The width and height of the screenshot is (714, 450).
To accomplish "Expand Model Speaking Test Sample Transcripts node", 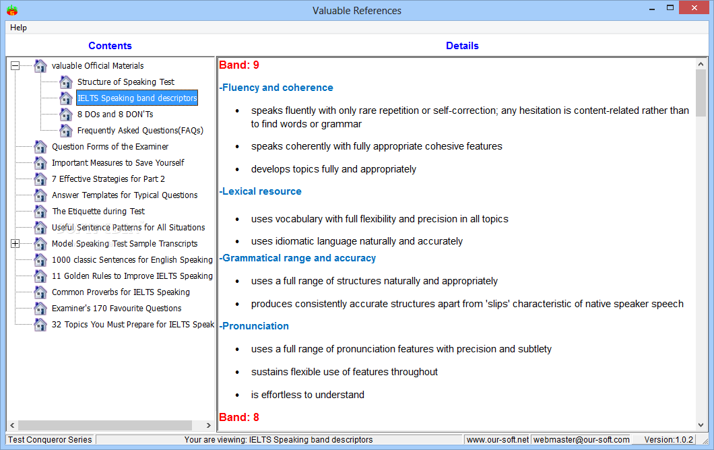I will click(x=15, y=244).
